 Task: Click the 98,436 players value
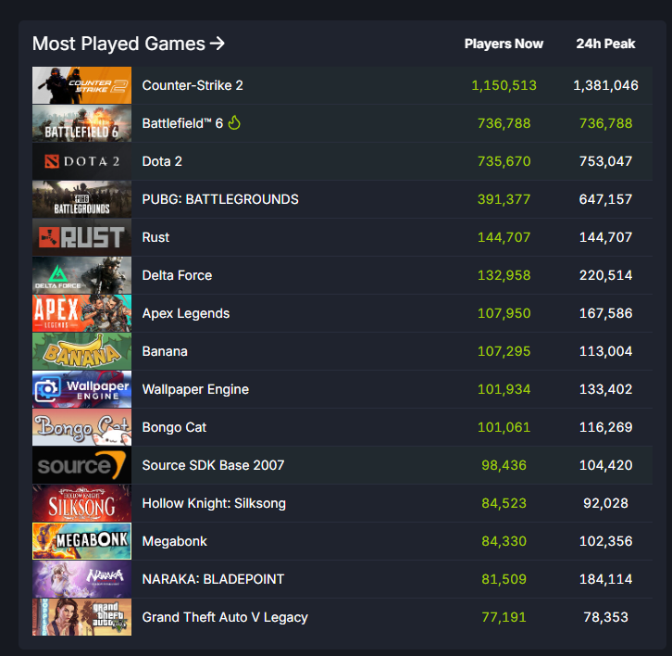[504, 465]
